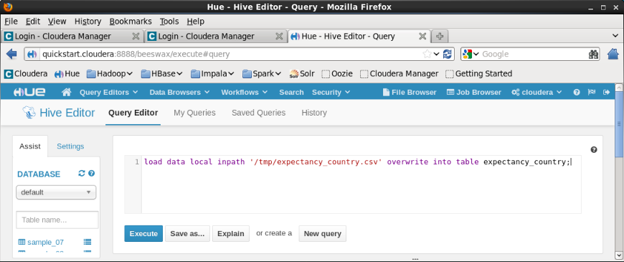Close the first Cloudera Manager tab

[136, 36]
